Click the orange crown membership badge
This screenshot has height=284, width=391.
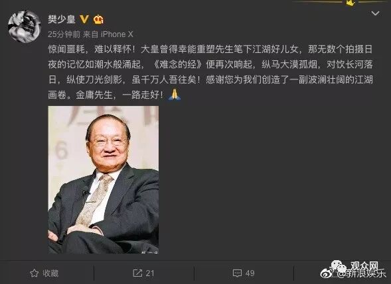point(98,19)
